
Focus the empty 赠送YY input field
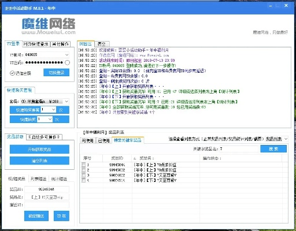(x=47, y=205)
